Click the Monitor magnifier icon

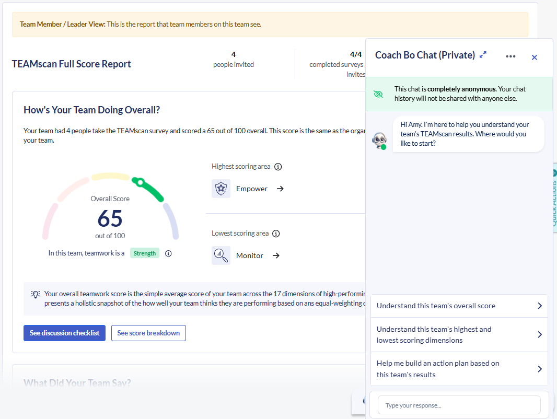click(221, 255)
